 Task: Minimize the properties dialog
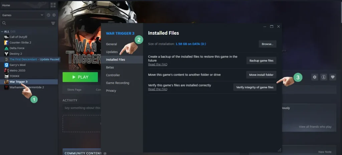[265, 26]
